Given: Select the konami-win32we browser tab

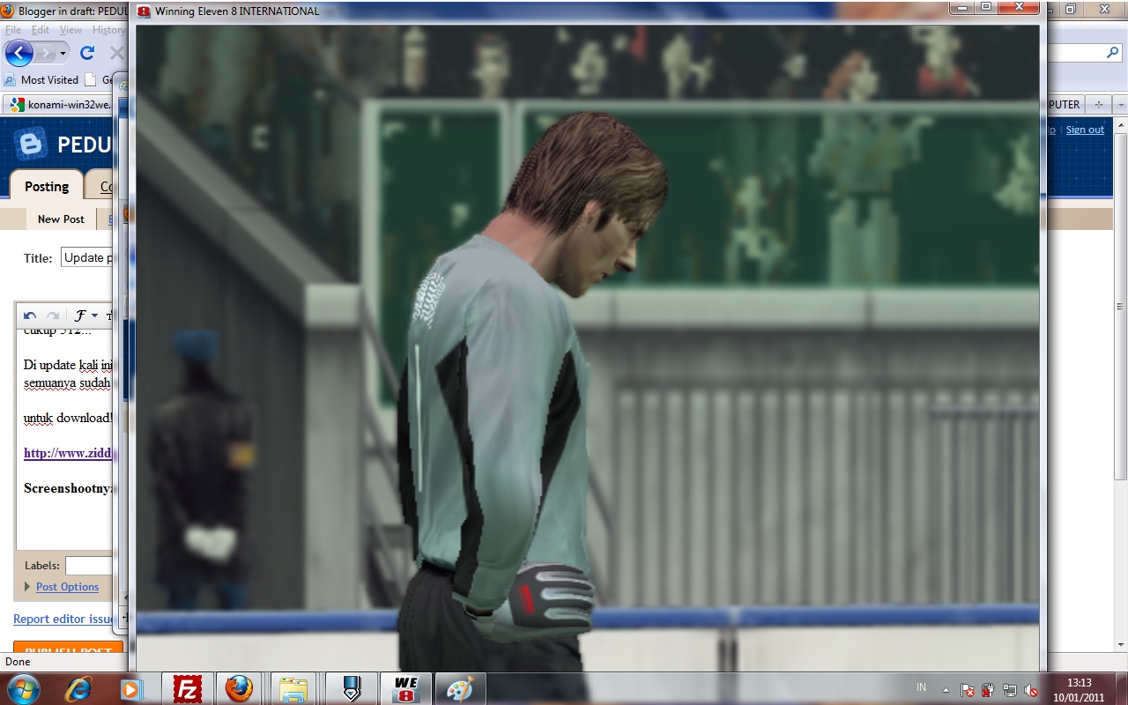Looking at the screenshot, I should (60, 104).
